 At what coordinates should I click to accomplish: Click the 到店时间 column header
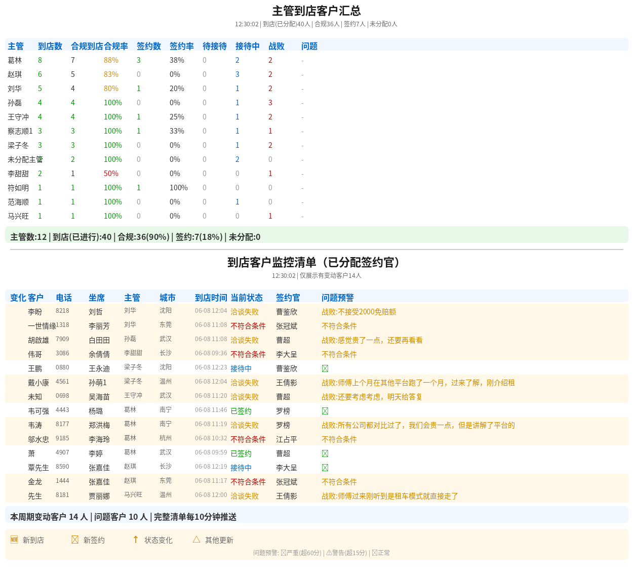point(211,298)
